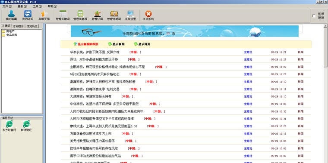Open 管理订阅 toolbar icon

click(97, 14)
